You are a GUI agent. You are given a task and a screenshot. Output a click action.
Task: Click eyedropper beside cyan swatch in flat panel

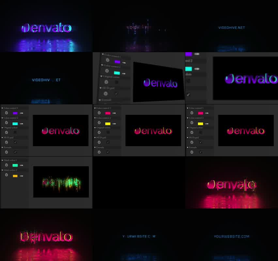point(22,124)
